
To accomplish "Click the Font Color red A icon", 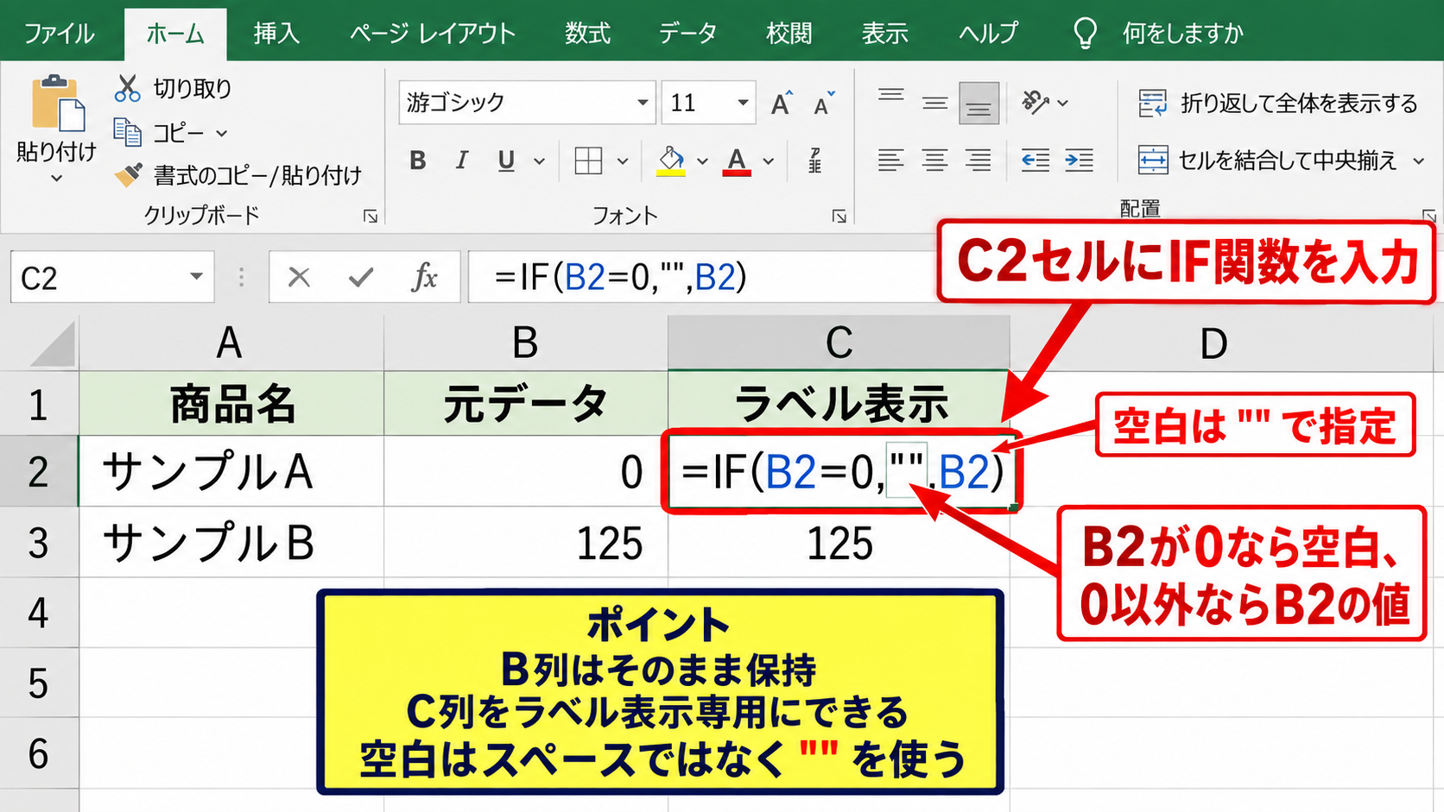I will [x=737, y=161].
